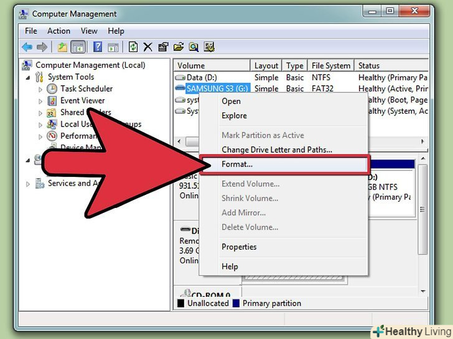This screenshot has height=339, width=453.
Task: Click the Open folder toolbar icon
Action: click(179, 47)
